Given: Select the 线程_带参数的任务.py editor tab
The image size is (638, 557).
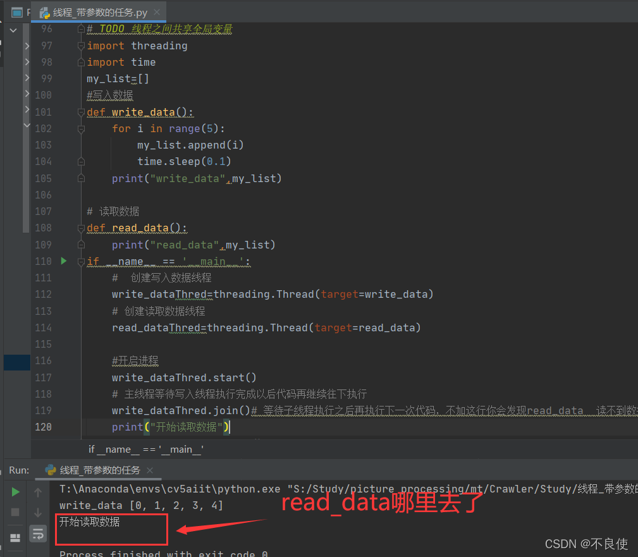Looking at the screenshot, I should [x=99, y=12].
